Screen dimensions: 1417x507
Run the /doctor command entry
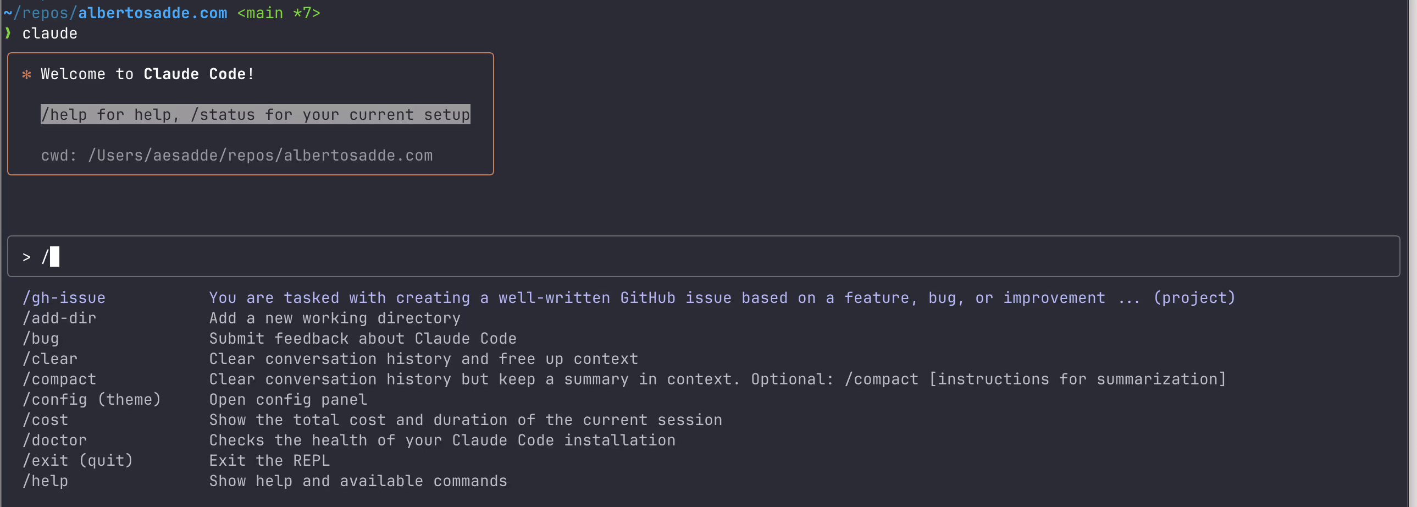click(55, 440)
